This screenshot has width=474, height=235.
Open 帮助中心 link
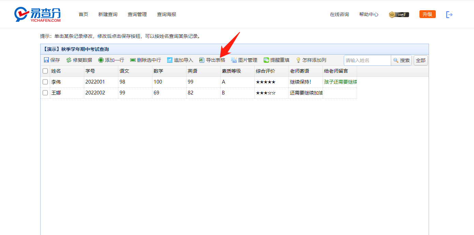coord(369,14)
